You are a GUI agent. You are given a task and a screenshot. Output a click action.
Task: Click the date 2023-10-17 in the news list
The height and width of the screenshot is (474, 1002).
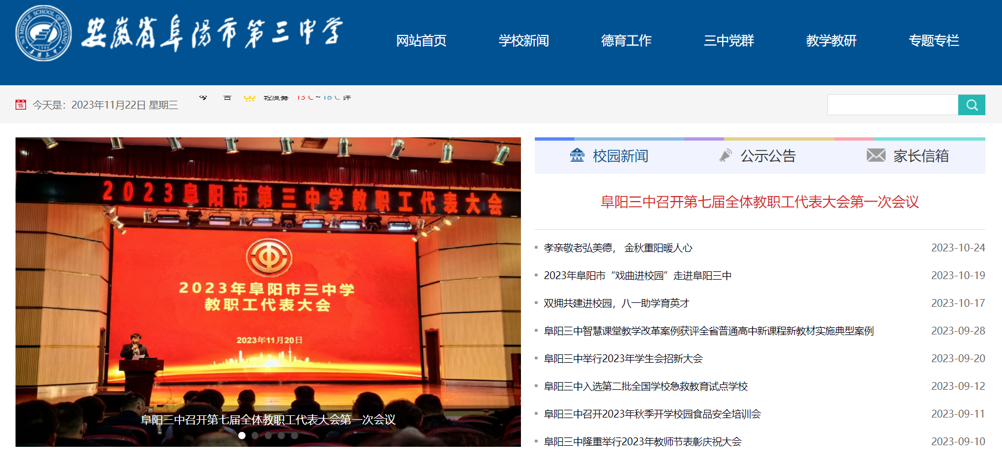click(x=958, y=303)
